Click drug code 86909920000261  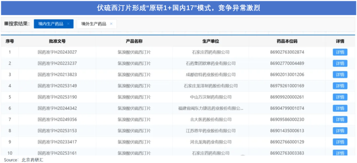coord(287,97)
